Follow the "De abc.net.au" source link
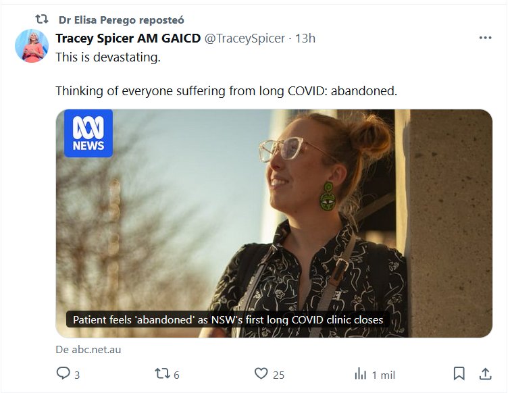 pyautogui.click(x=88, y=350)
